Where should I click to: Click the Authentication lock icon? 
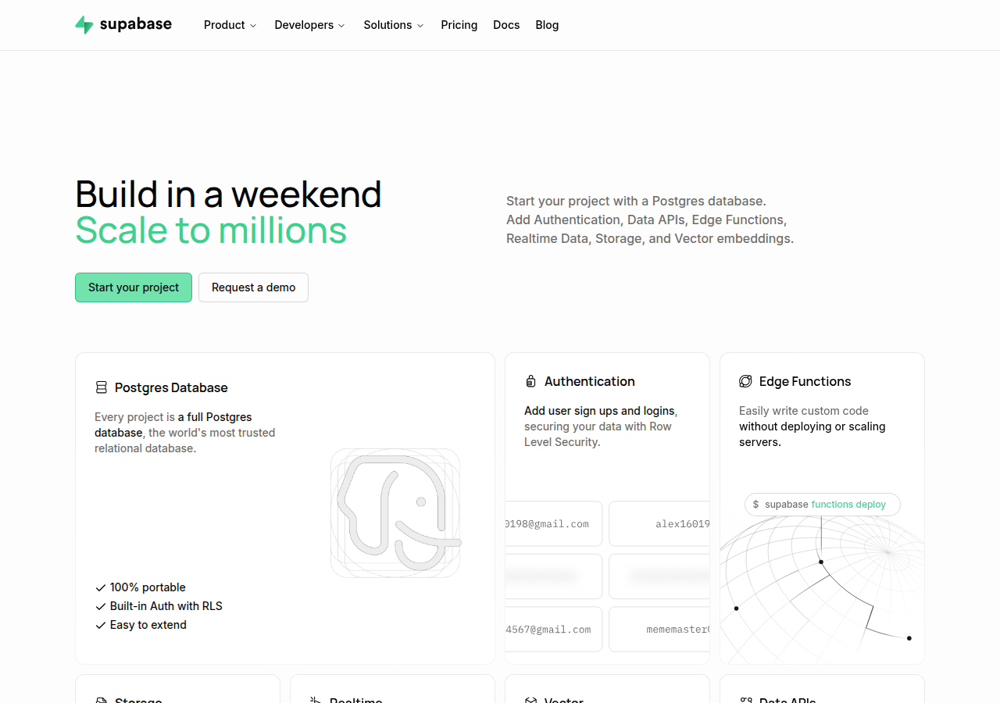tap(530, 381)
